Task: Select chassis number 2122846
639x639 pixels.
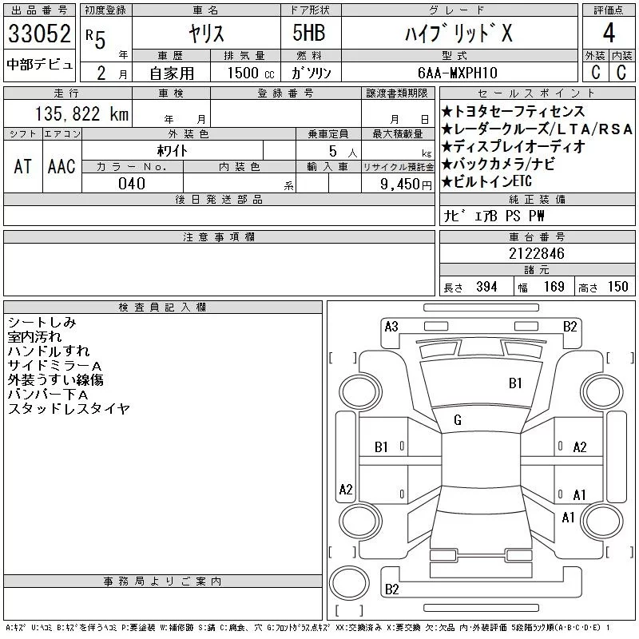Action: click(537, 253)
